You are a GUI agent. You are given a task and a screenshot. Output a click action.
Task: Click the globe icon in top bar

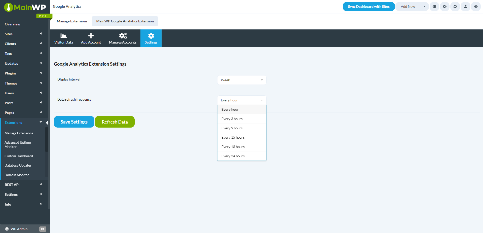point(434,7)
